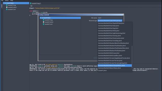The image size is (162, 91).
Task: Open the Help menu
Action: point(12,1)
